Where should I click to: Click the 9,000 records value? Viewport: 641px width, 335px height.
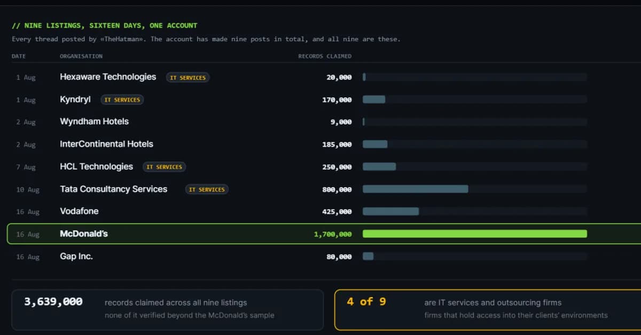tap(341, 122)
